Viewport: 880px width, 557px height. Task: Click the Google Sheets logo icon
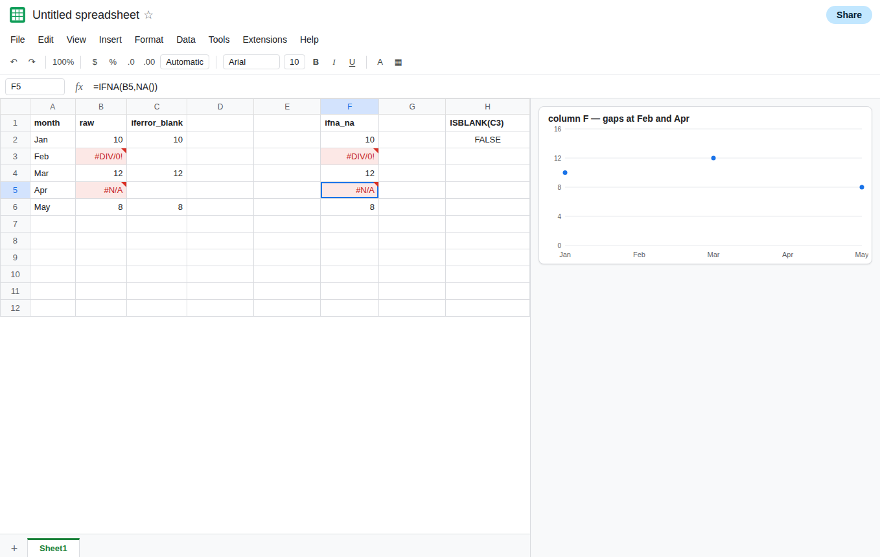coord(17,15)
